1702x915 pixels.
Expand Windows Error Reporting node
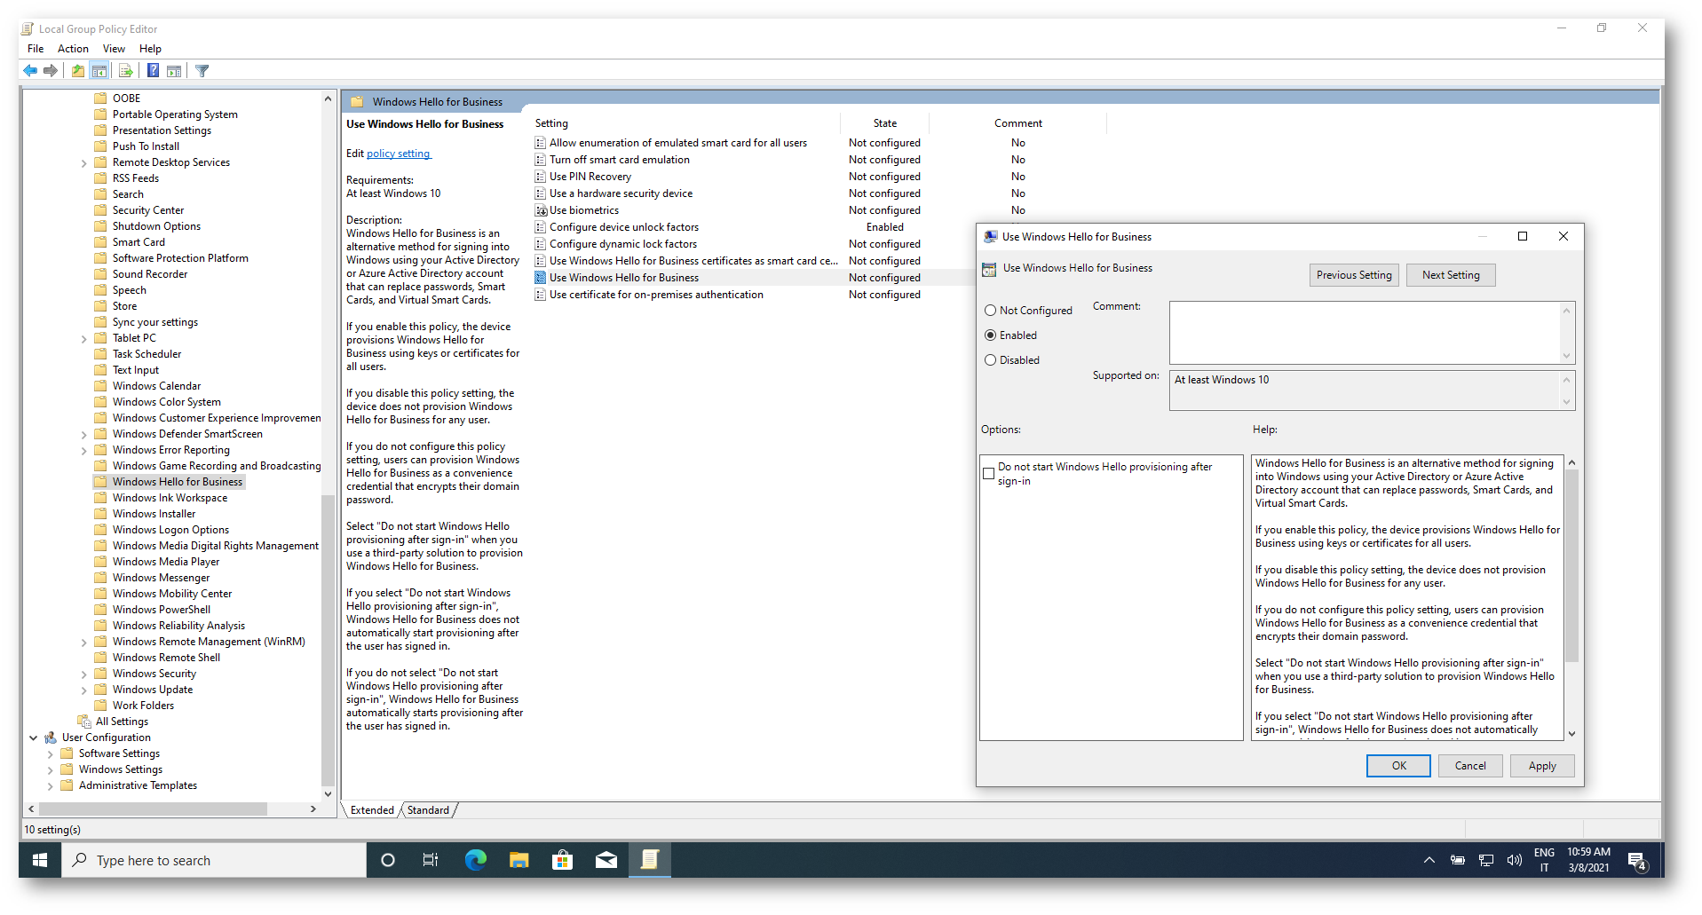(84, 451)
